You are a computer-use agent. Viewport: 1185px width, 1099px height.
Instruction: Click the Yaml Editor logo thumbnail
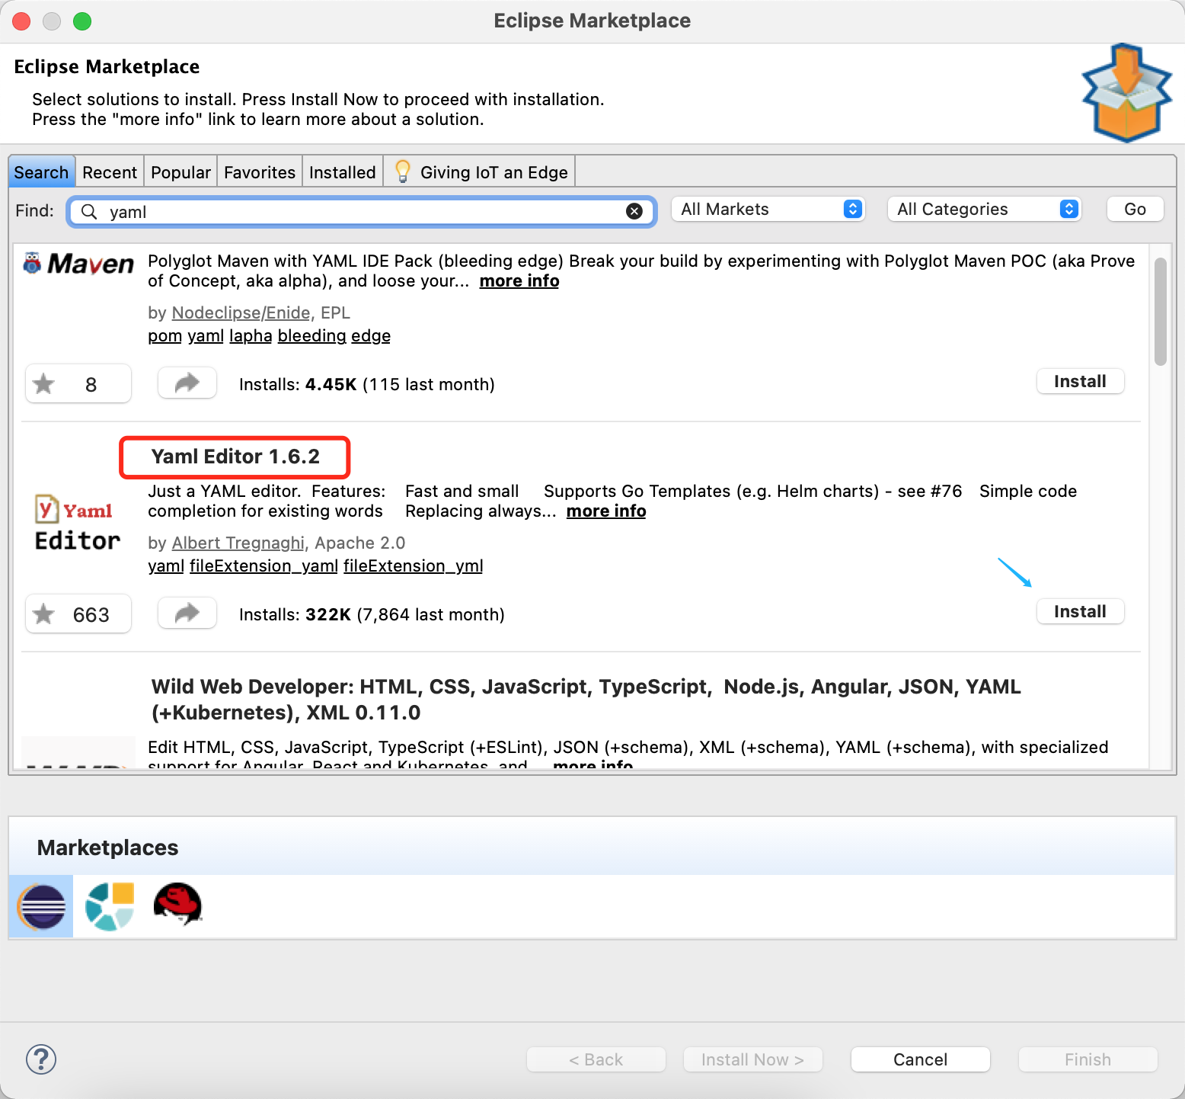click(x=78, y=523)
